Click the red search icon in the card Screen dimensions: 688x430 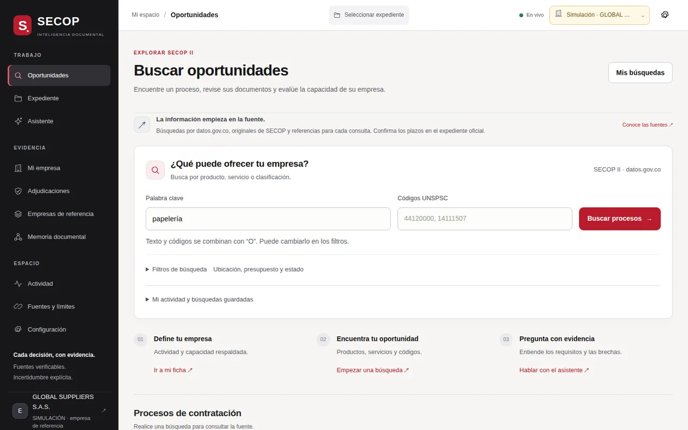pos(155,170)
